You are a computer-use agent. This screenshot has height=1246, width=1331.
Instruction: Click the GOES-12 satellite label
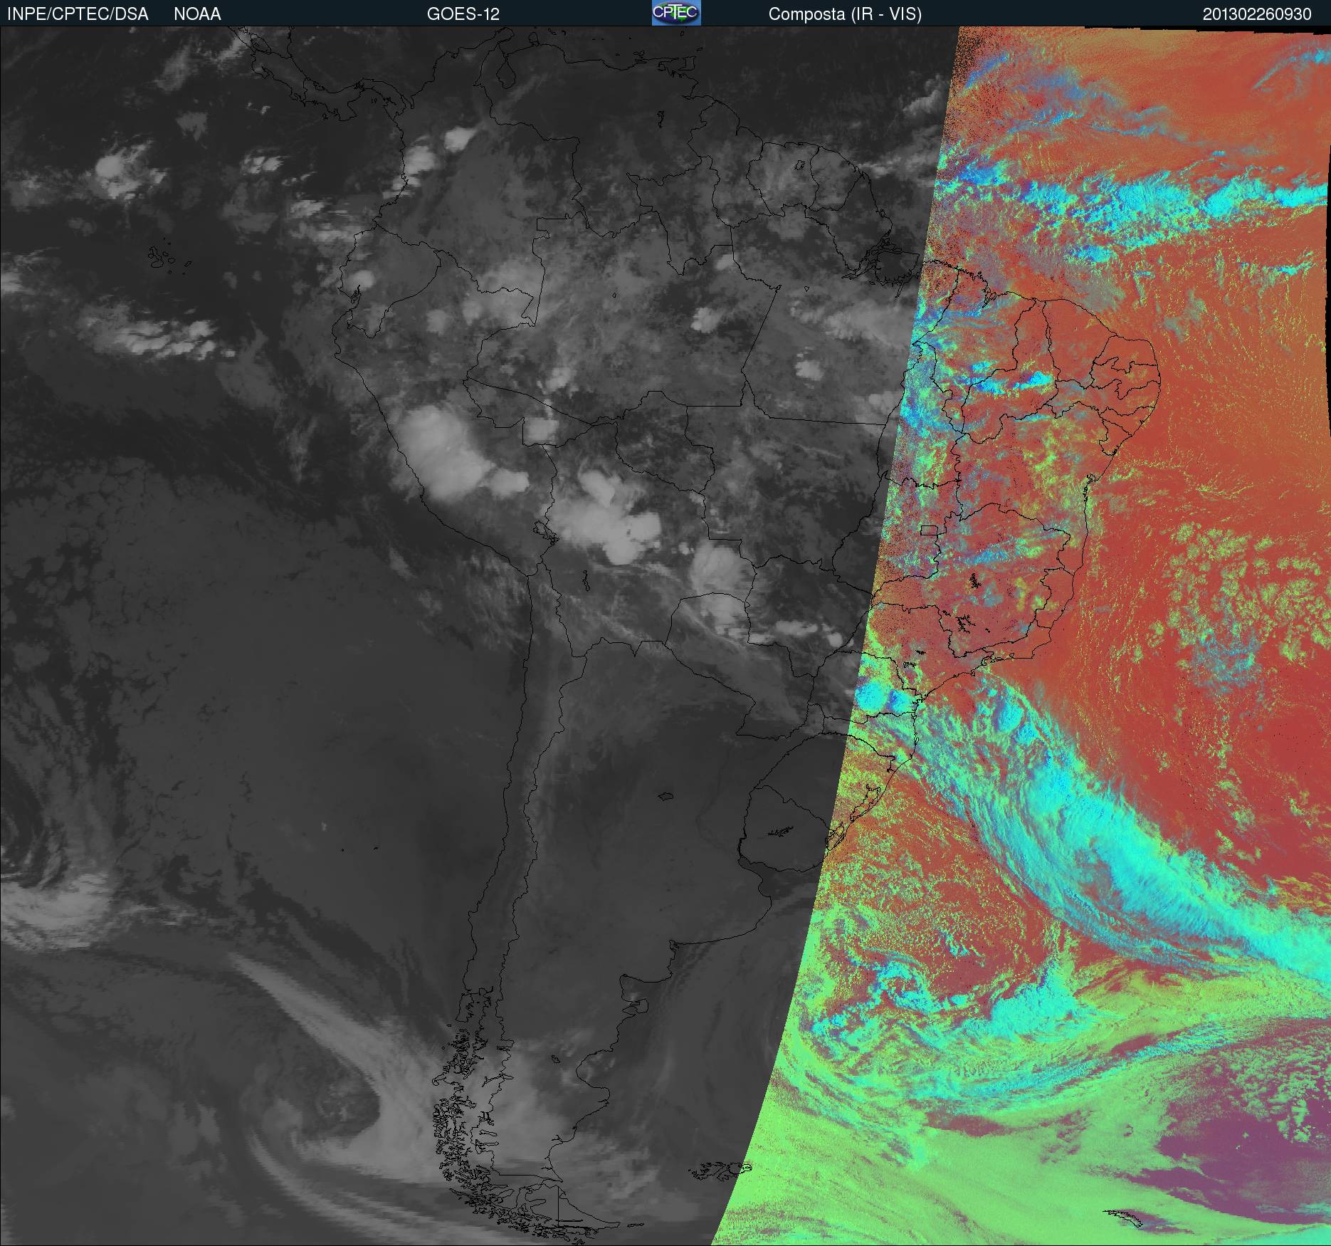pyautogui.click(x=463, y=14)
